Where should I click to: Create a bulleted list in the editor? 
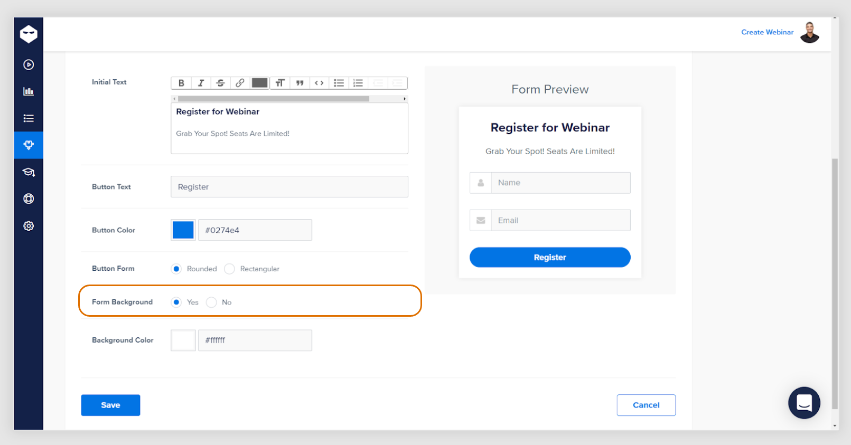339,83
